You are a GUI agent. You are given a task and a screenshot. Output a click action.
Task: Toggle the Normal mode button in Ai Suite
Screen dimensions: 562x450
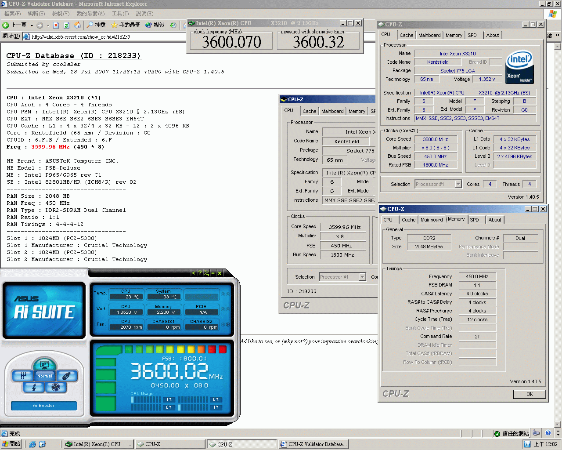tap(44, 376)
